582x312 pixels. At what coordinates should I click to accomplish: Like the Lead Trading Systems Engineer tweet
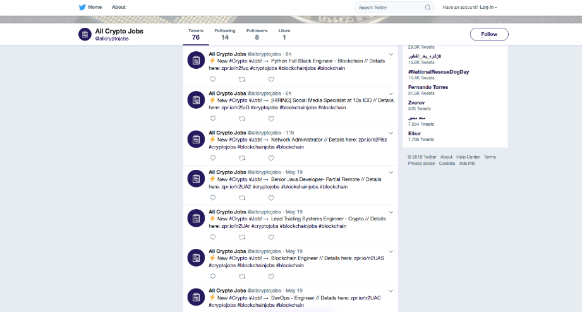[271, 237]
